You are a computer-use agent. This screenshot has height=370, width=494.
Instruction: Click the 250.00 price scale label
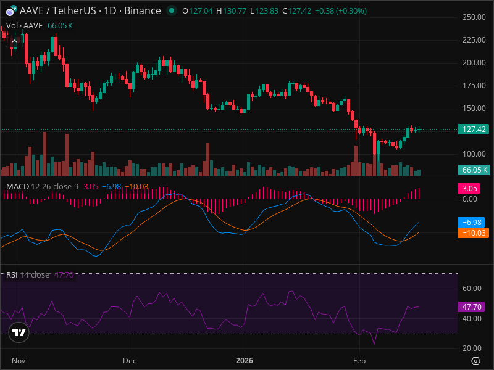(x=474, y=17)
